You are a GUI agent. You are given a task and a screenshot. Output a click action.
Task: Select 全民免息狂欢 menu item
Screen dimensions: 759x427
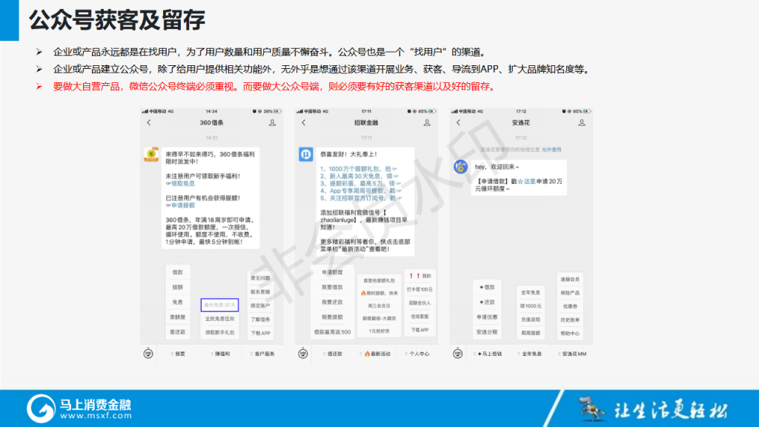[219, 319]
